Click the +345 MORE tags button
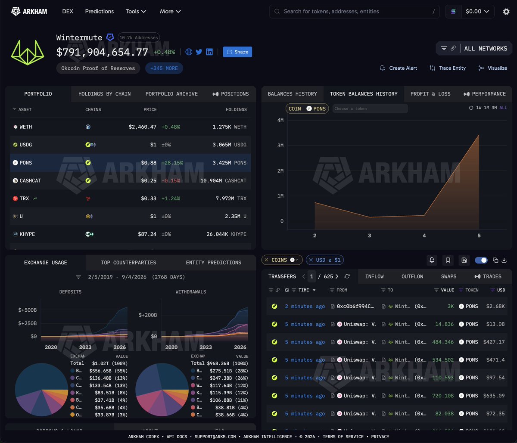Screen dimensions: 517x443 pos(164,68)
